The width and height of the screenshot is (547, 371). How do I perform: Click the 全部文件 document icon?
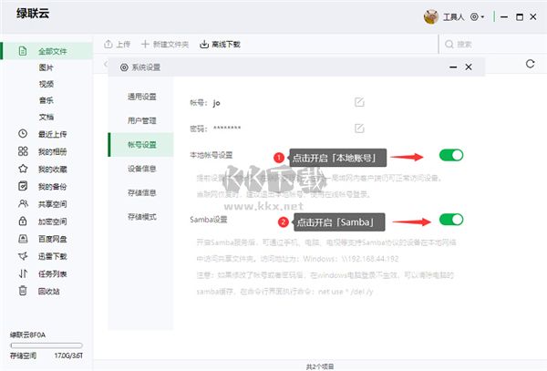[23, 51]
